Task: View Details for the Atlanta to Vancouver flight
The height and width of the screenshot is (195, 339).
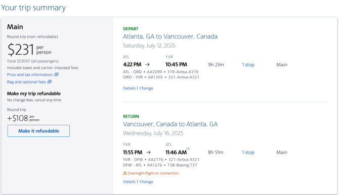Action: 130,88
